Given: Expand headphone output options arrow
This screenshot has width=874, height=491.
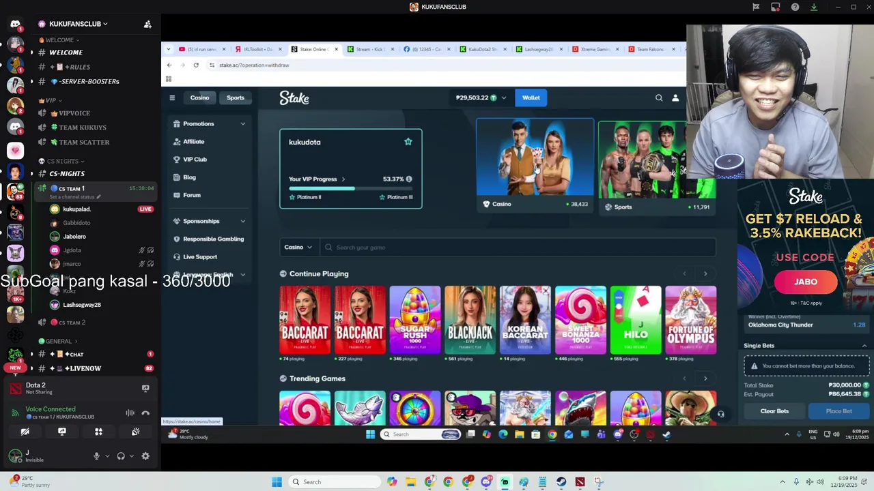Looking at the screenshot, I should tap(131, 456).
